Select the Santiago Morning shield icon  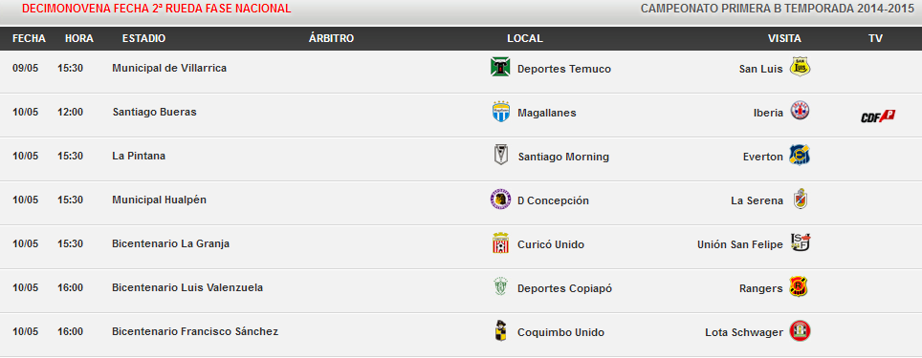point(500,155)
